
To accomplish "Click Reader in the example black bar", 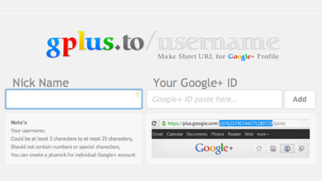I will click(234, 134).
